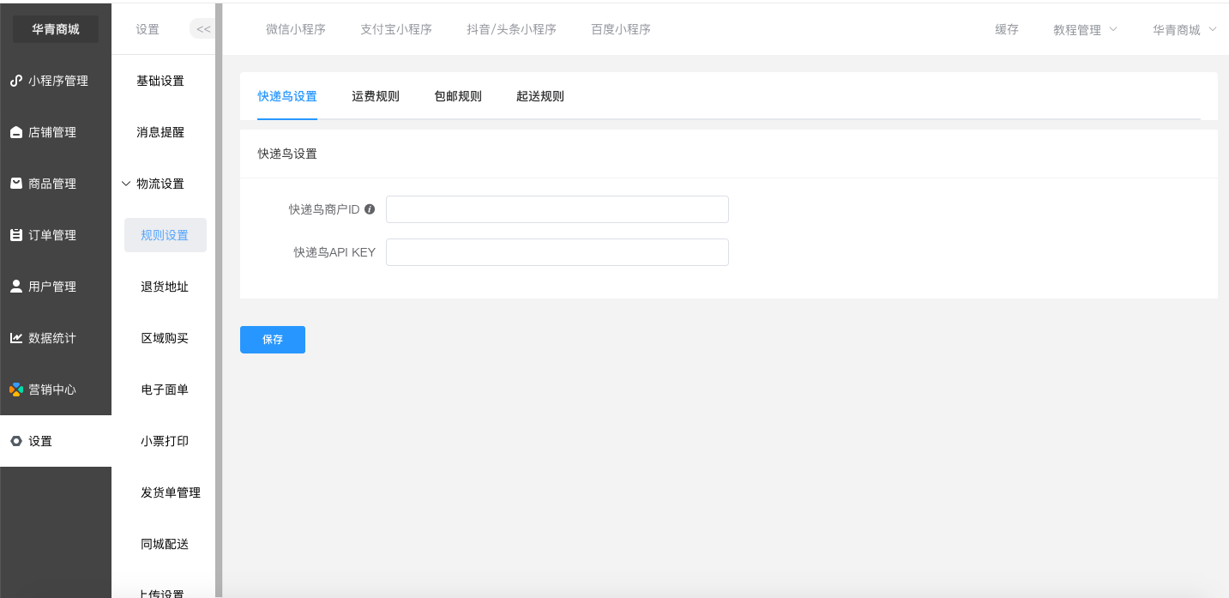
Task: Open the 支付宝小程序 top tab
Action: coord(396,29)
